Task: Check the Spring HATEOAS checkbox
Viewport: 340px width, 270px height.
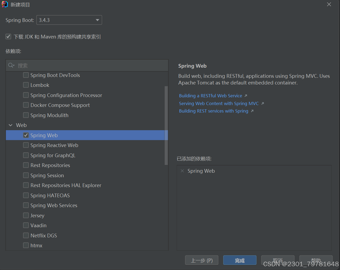Action: [x=26, y=195]
